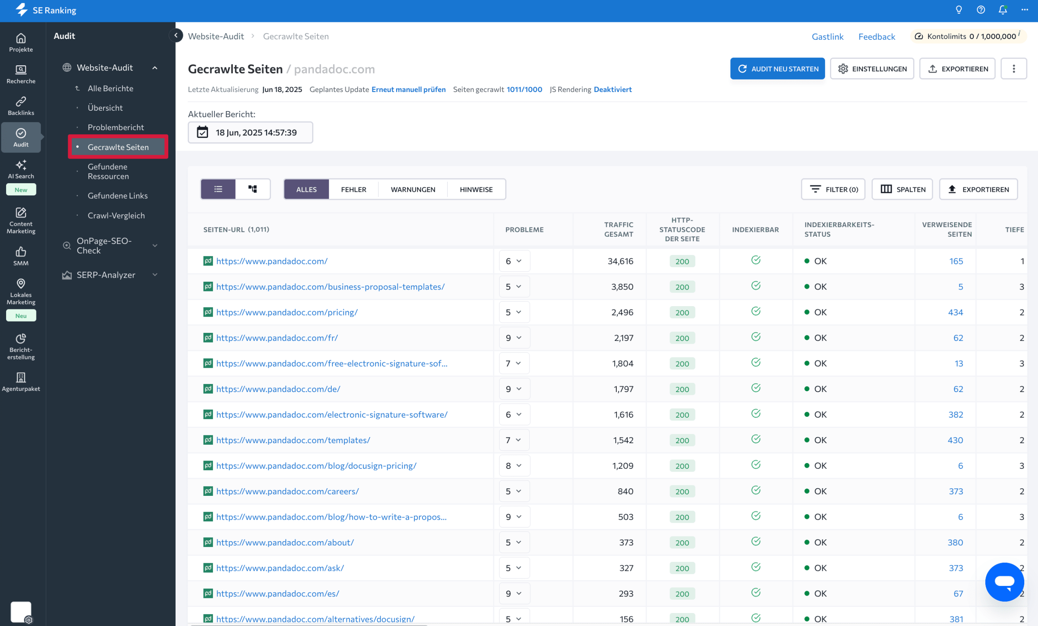The width and height of the screenshot is (1038, 626).
Task: Open the vertical three-dots more menu
Action: coord(1014,69)
